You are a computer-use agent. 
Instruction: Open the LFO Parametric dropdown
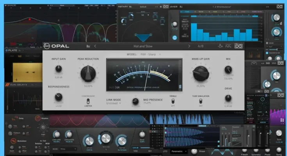click(179, 151)
